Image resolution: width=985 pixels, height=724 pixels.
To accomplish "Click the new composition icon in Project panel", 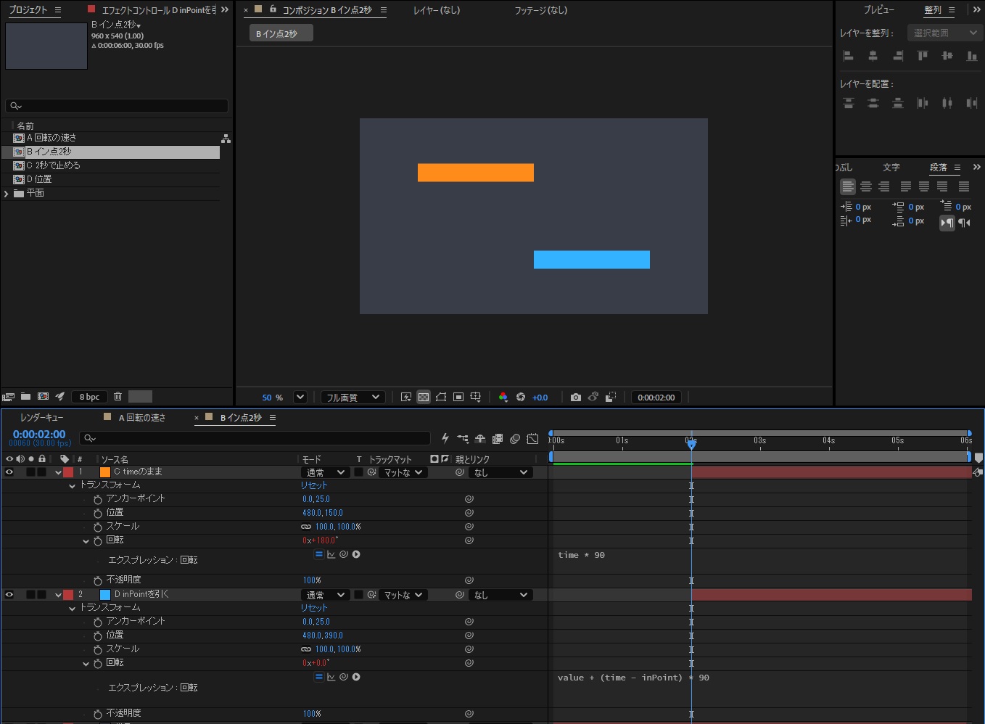I will click(43, 397).
